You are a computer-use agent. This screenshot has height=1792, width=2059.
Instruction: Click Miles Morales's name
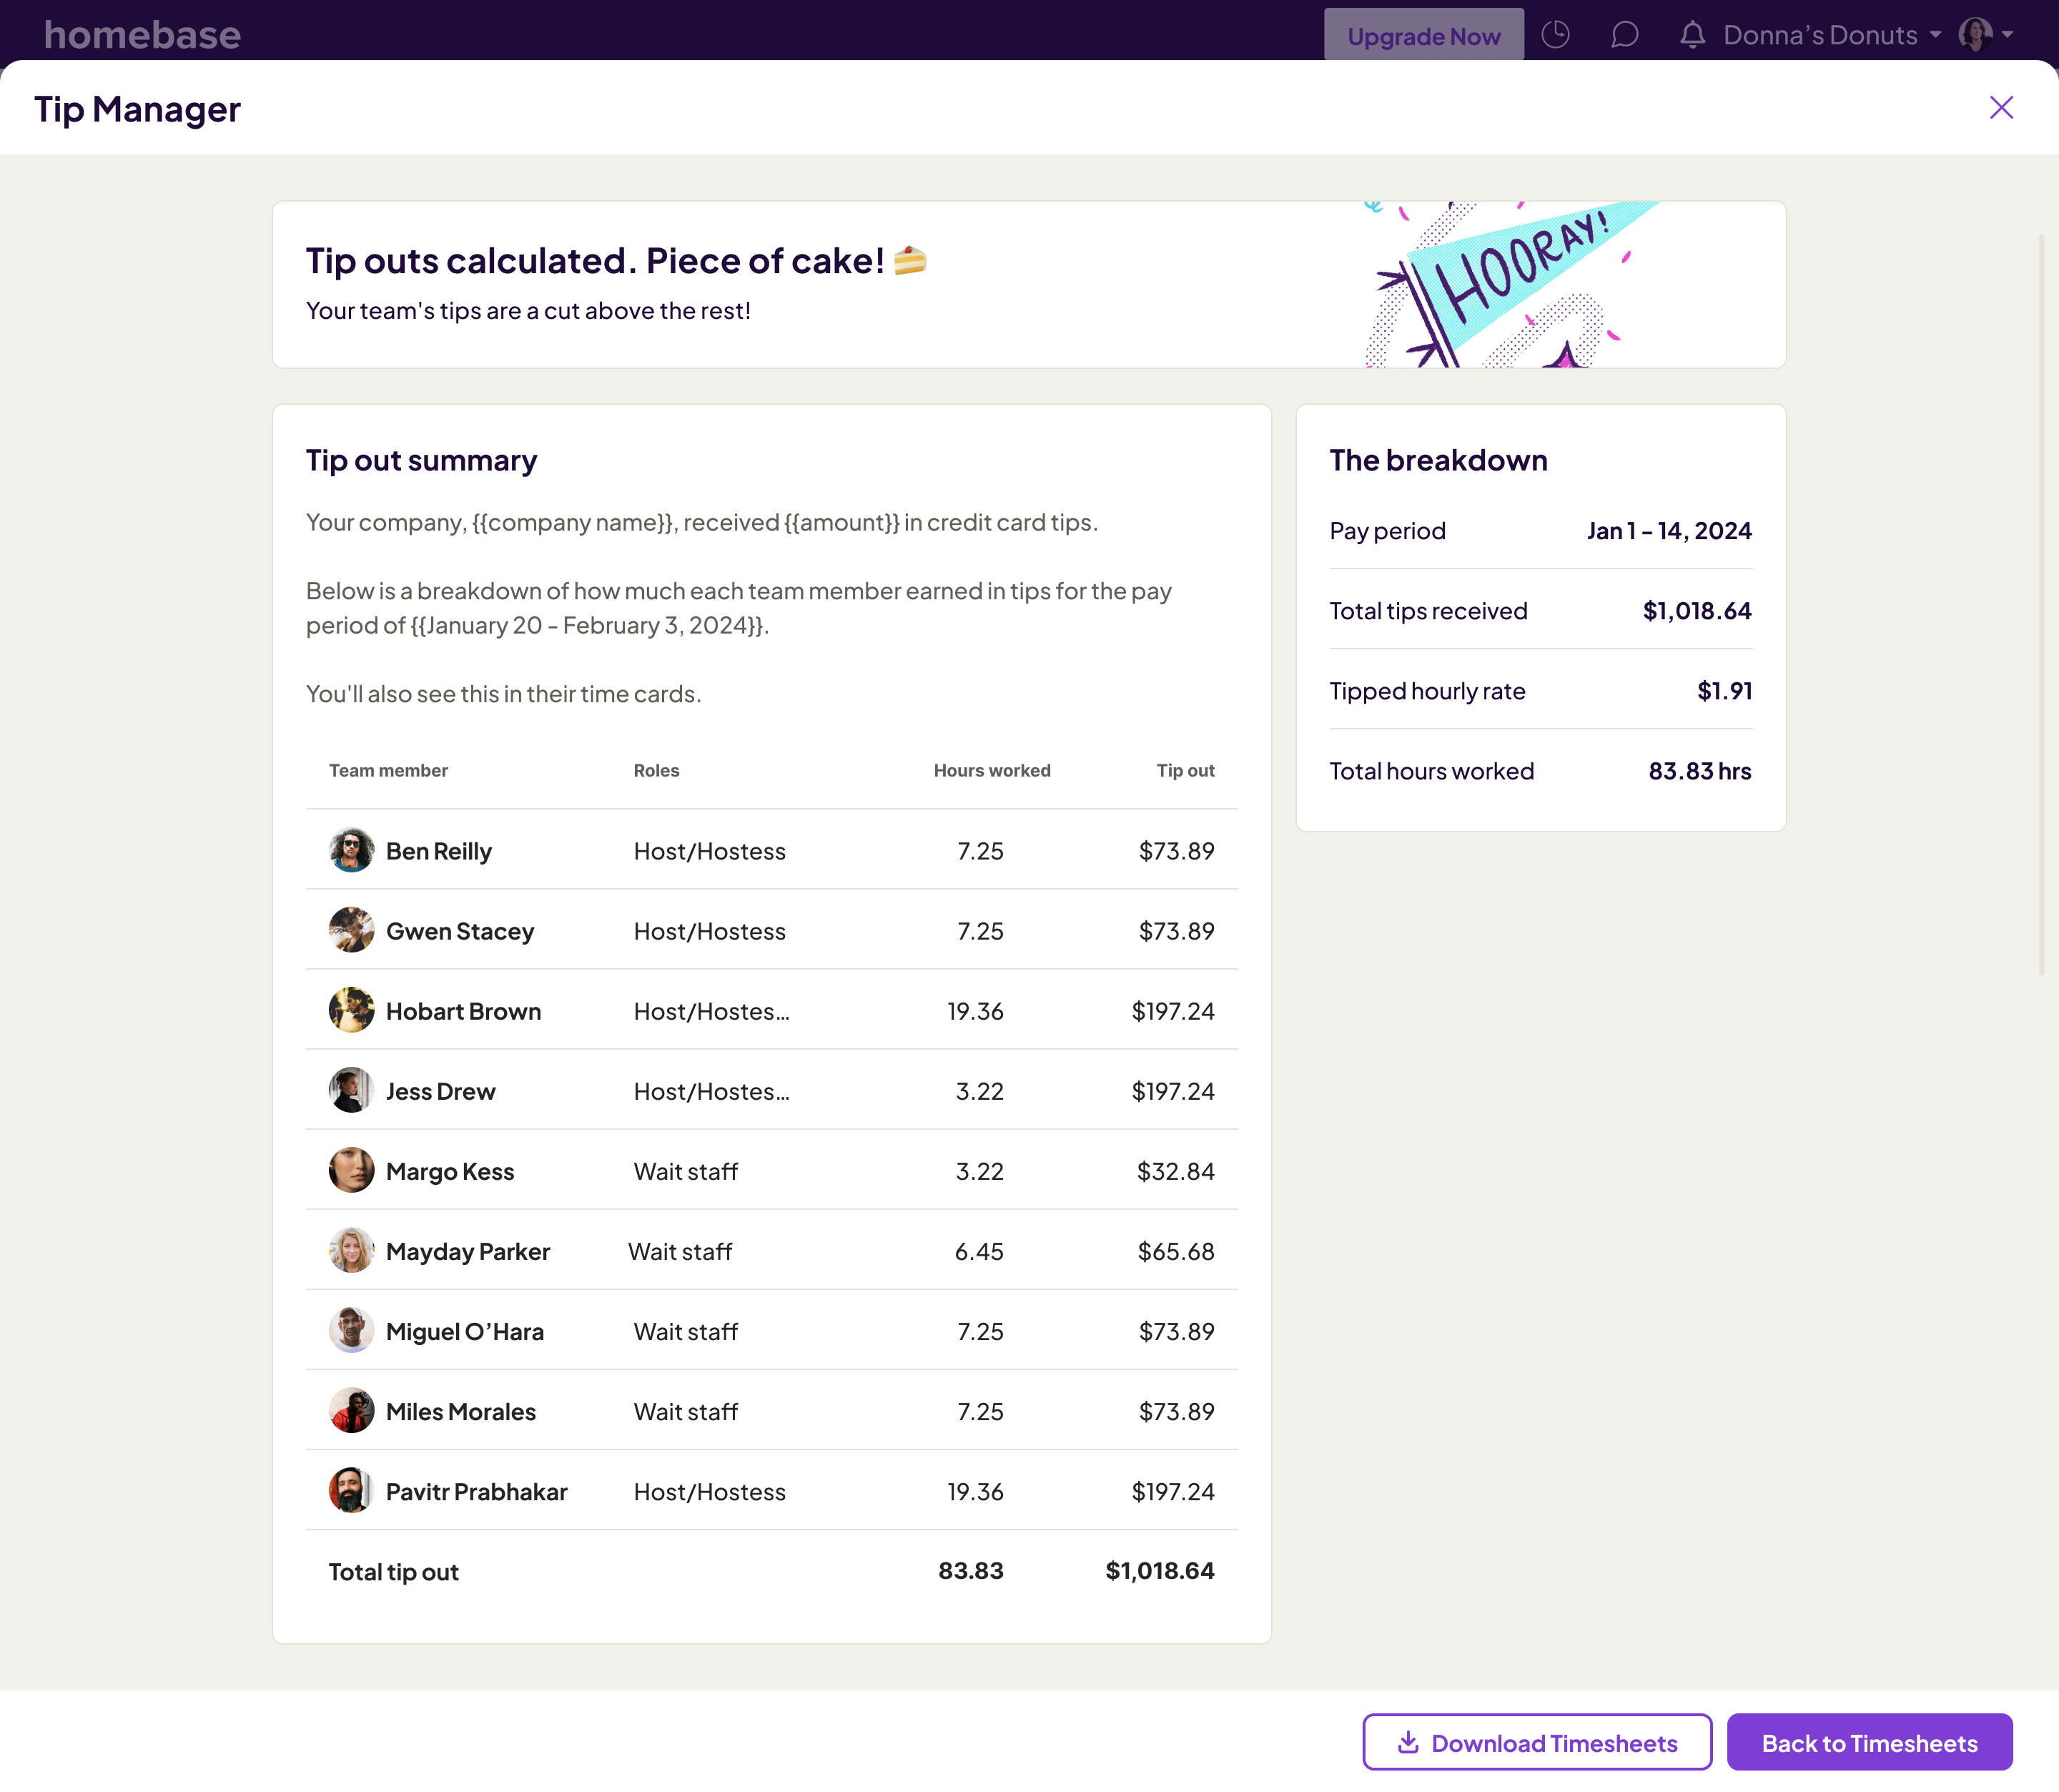(461, 1411)
